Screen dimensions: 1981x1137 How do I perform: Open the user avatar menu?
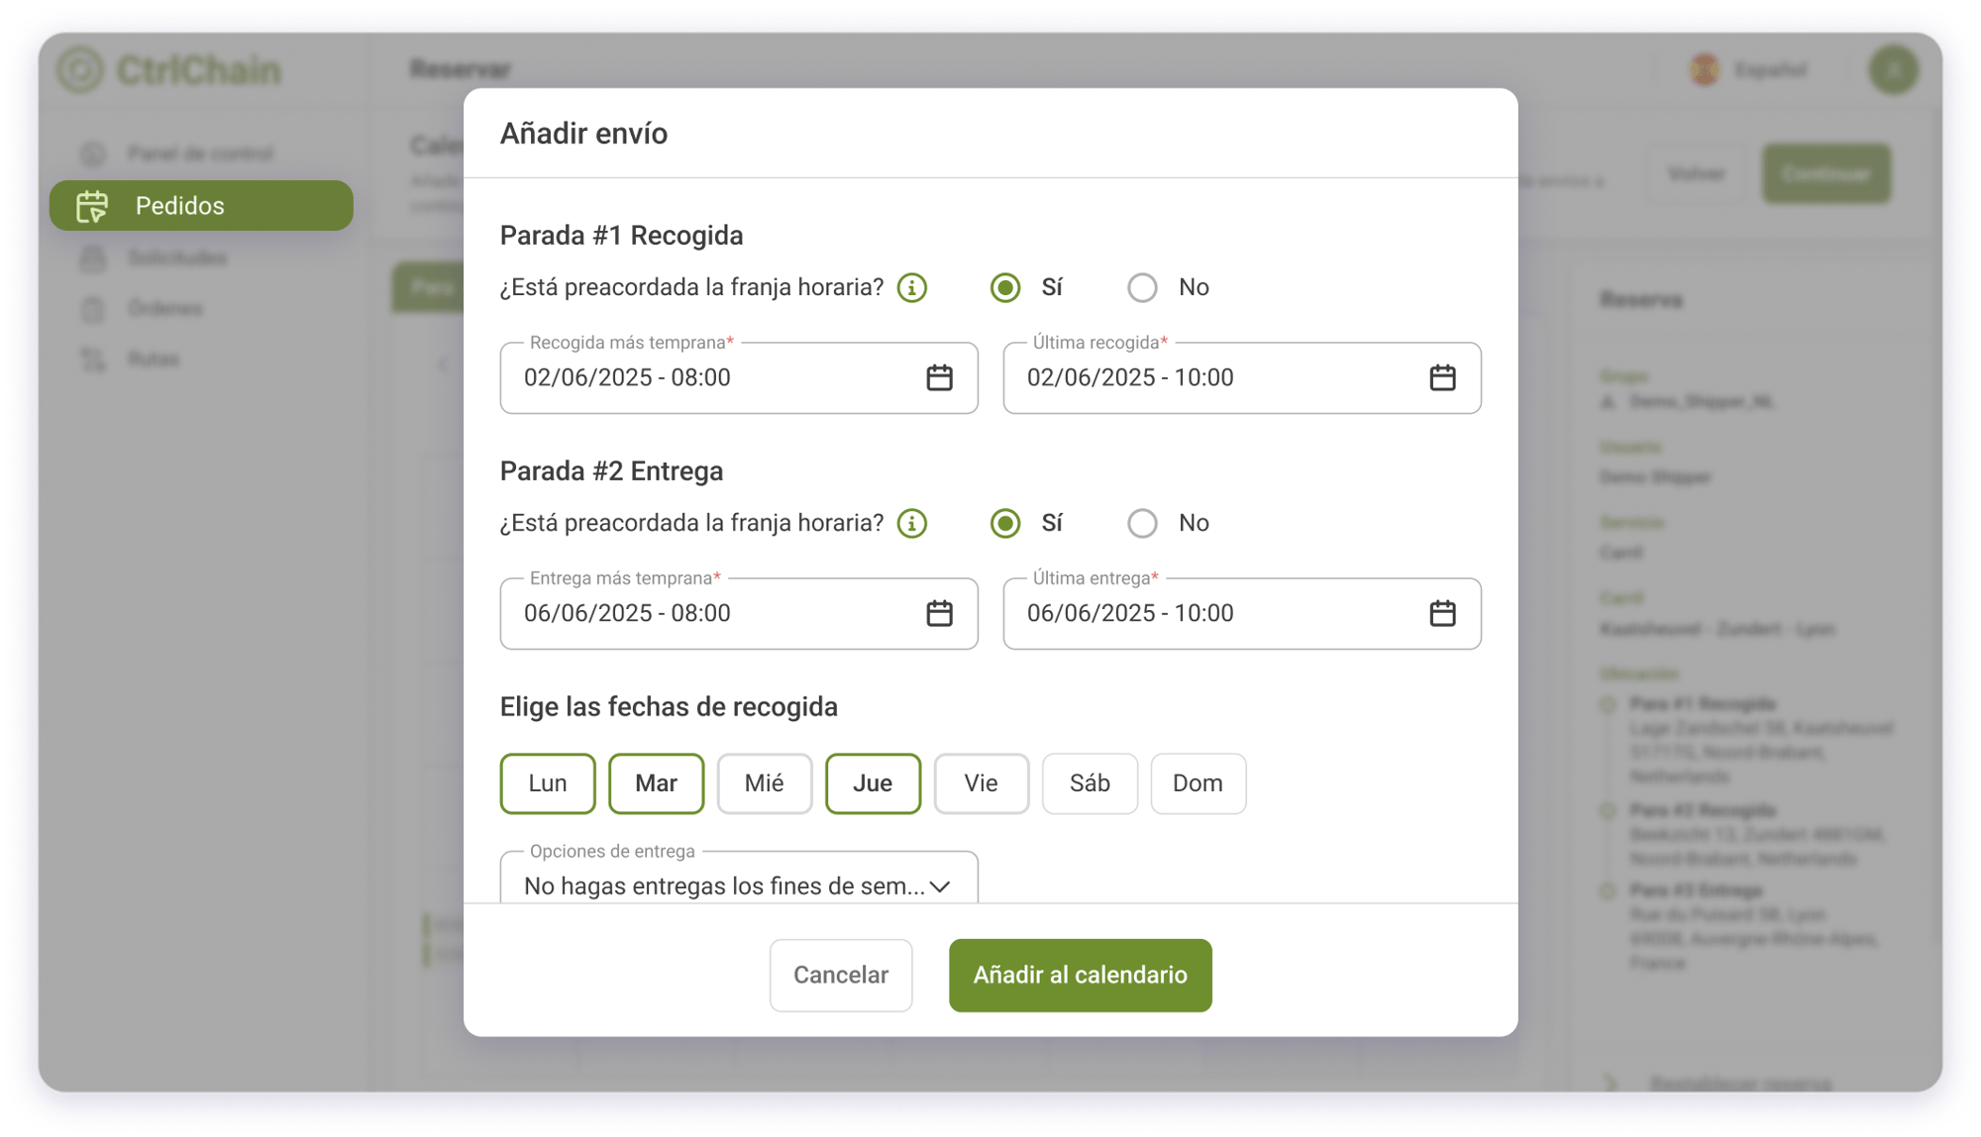[1893, 69]
